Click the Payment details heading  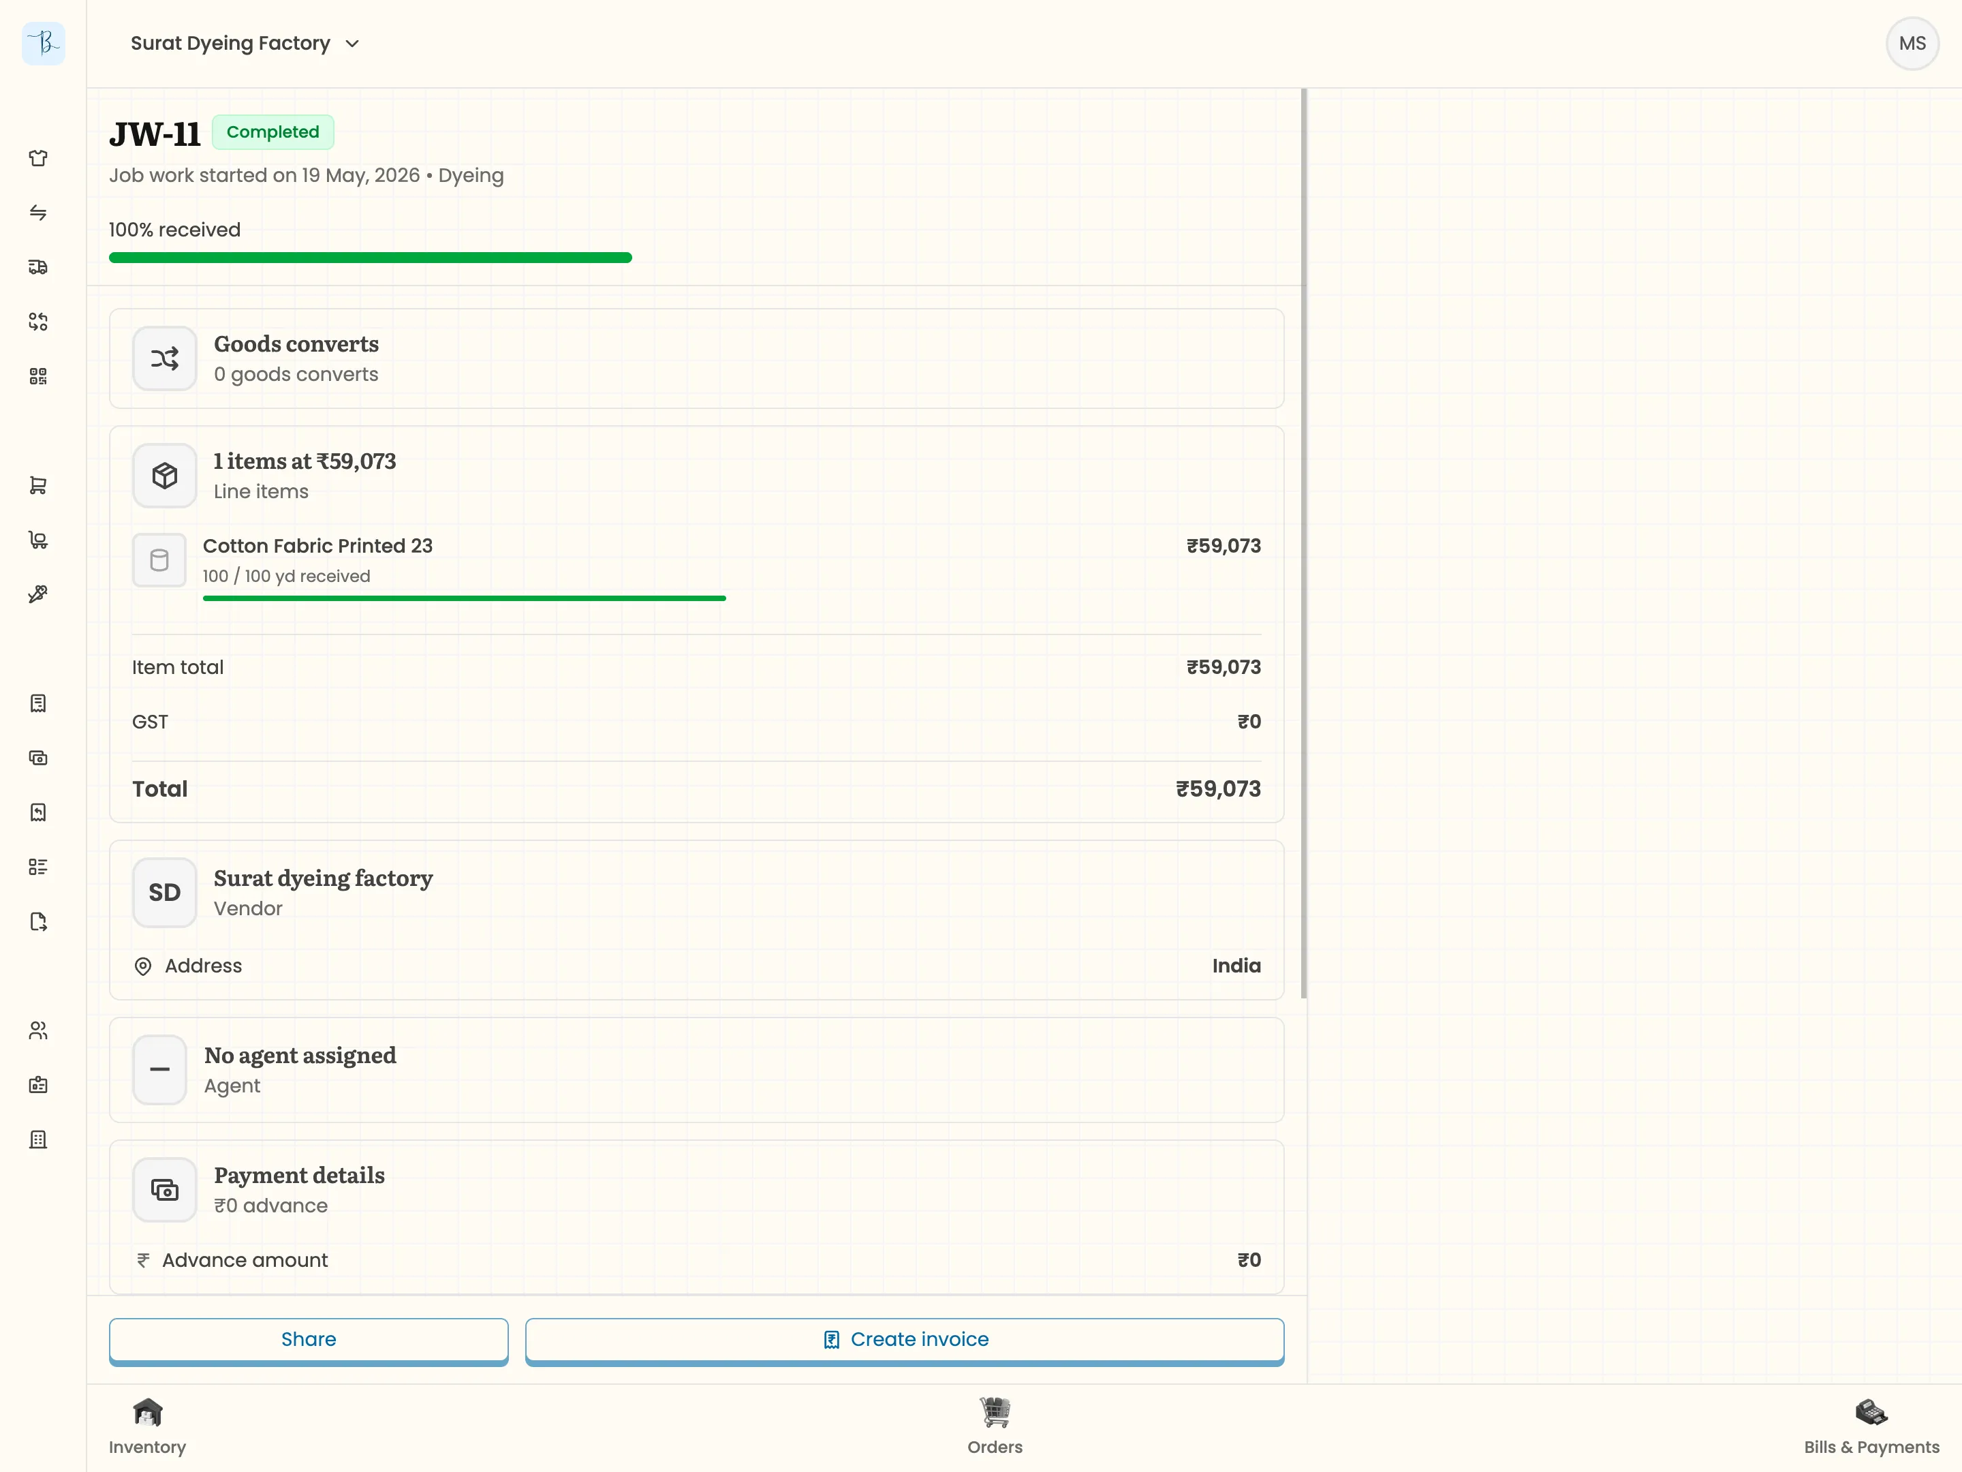point(299,1176)
